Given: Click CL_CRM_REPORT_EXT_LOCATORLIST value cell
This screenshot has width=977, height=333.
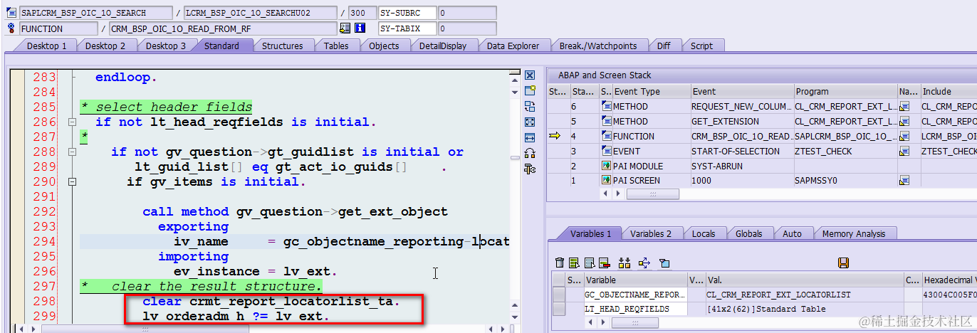Looking at the screenshot, I should (804, 295).
